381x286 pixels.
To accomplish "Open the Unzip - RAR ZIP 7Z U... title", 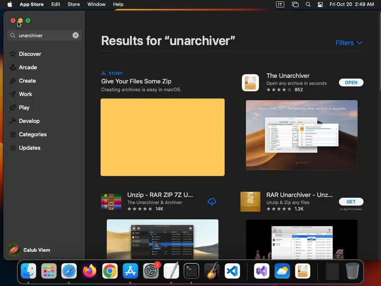I will [160, 195].
